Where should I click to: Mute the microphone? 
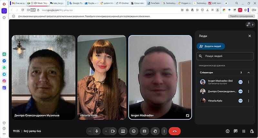click(97, 131)
